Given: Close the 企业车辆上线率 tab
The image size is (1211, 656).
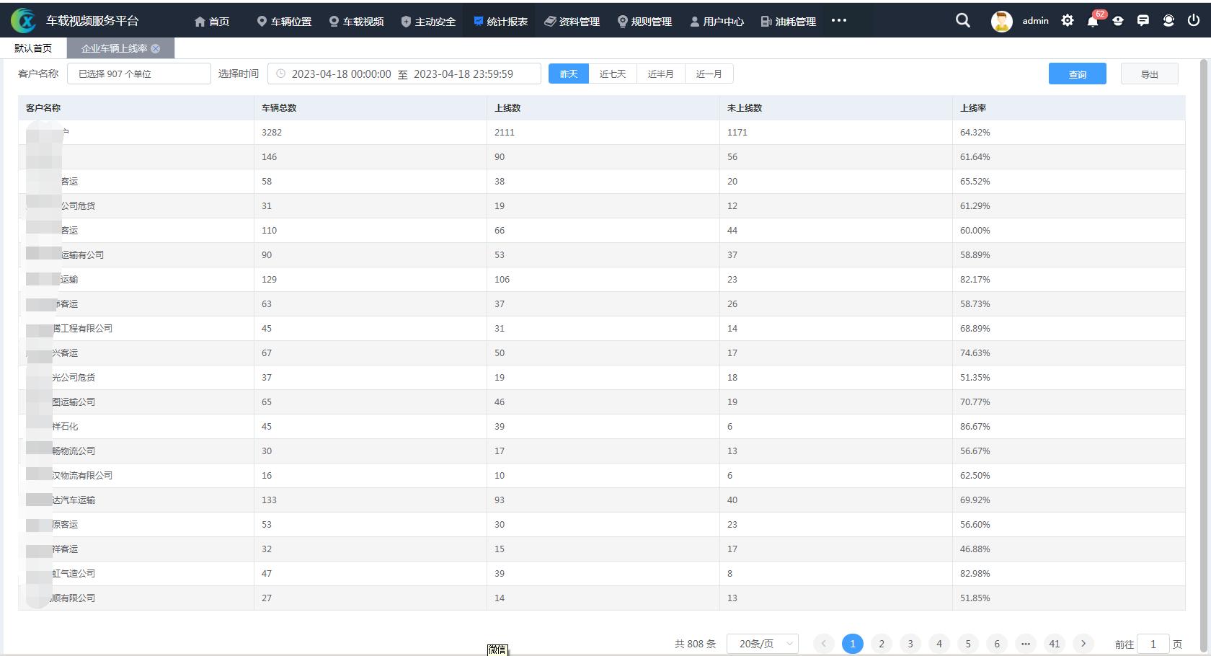Looking at the screenshot, I should (156, 48).
